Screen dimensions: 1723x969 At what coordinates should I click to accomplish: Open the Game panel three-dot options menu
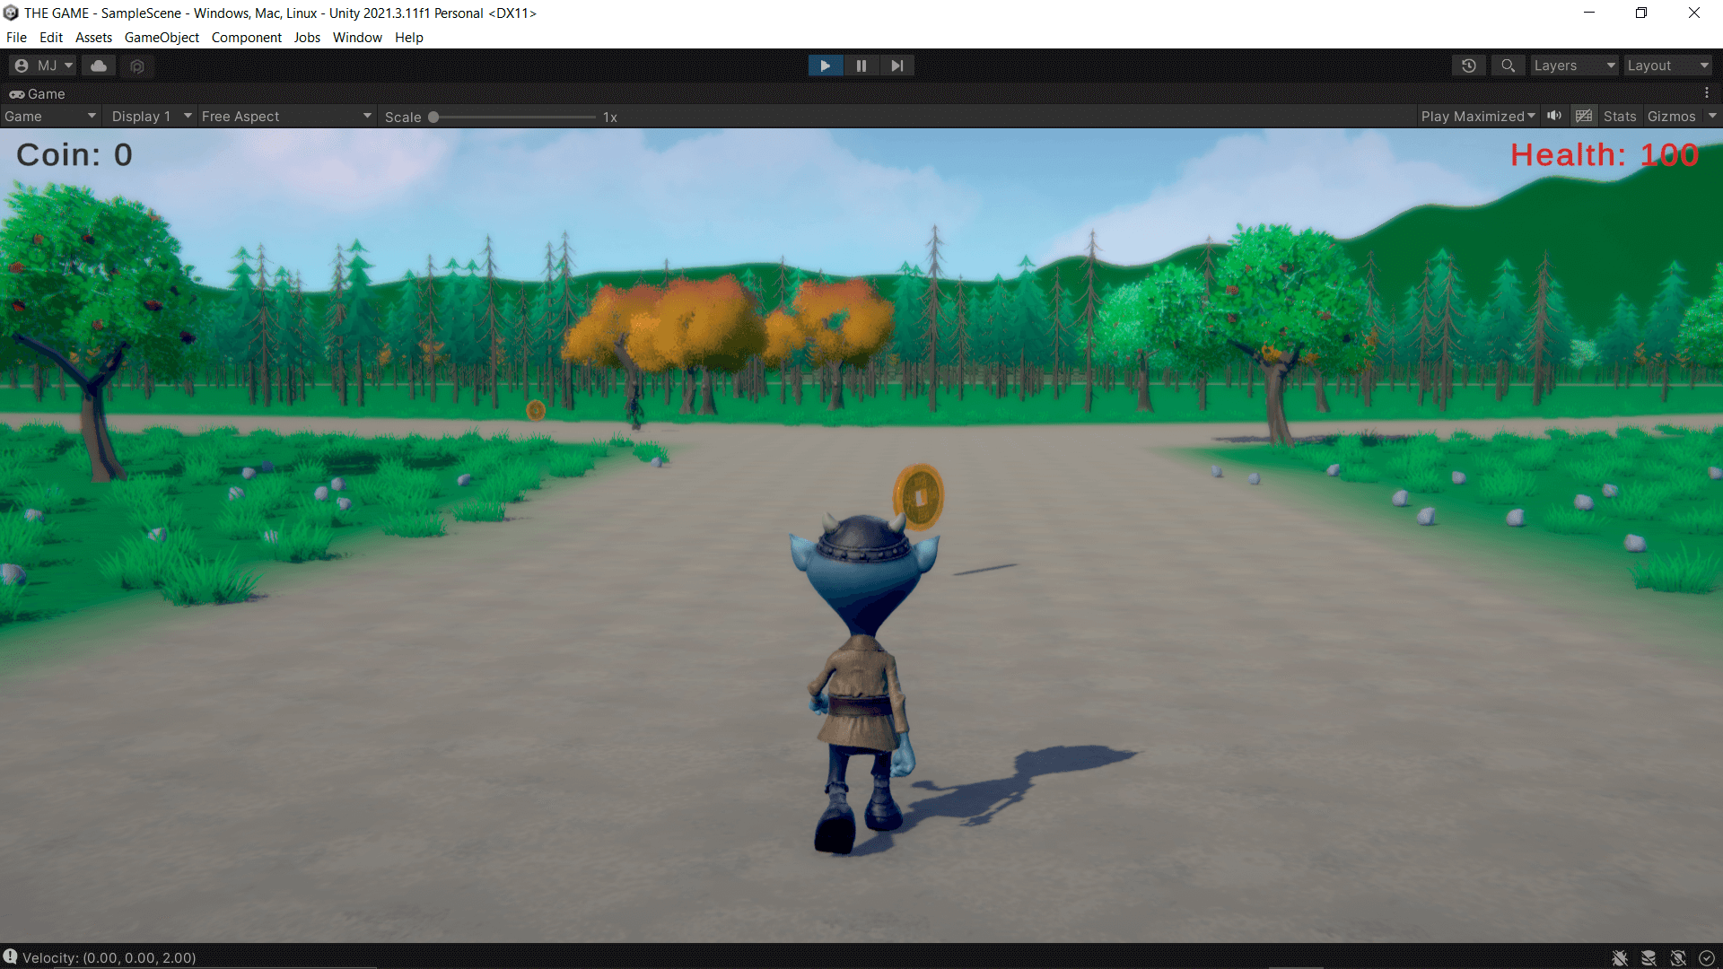tap(1707, 93)
